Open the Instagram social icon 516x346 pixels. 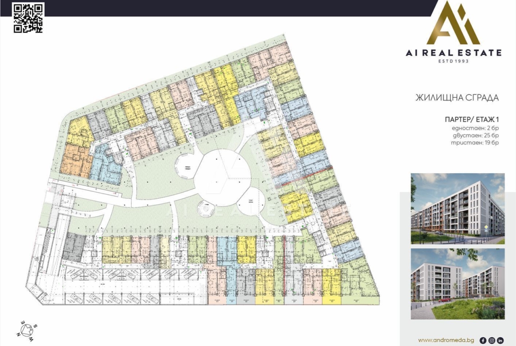pyautogui.click(x=492, y=340)
